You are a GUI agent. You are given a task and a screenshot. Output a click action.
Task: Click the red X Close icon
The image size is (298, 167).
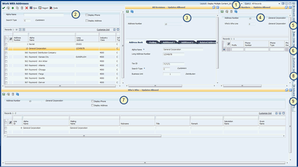(27, 8)
